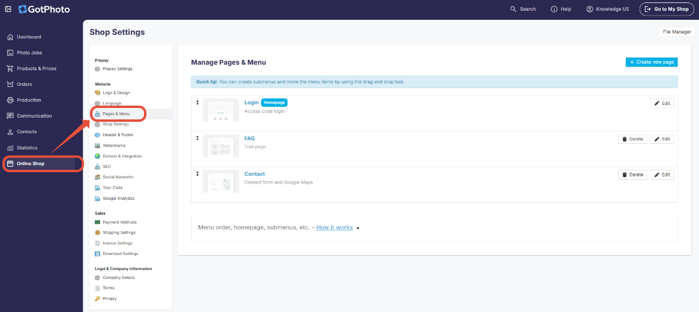Go to Products & Prices
699x312 pixels.
click(x=36, y=68)
